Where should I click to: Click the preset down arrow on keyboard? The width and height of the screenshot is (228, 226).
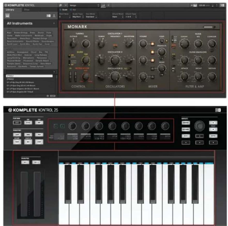(x=213, y=129)
